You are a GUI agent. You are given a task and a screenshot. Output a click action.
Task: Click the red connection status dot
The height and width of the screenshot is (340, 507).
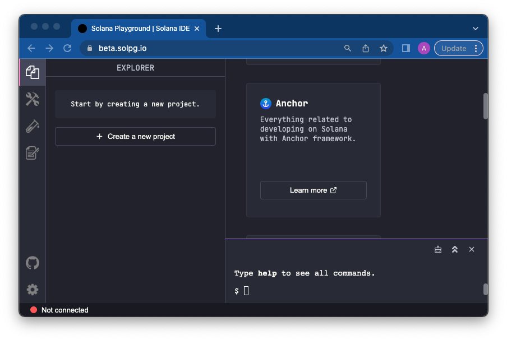tap(34, 310)
